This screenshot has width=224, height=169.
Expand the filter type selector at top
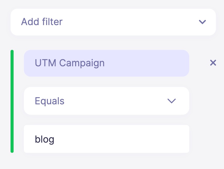click(x=113, y=22)
